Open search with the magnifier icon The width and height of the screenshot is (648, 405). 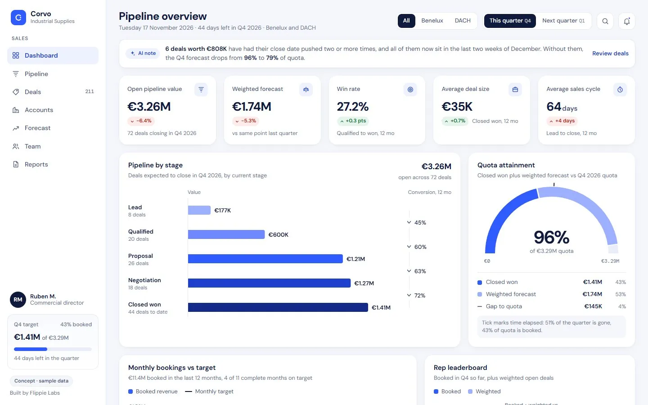coord(605,21)
